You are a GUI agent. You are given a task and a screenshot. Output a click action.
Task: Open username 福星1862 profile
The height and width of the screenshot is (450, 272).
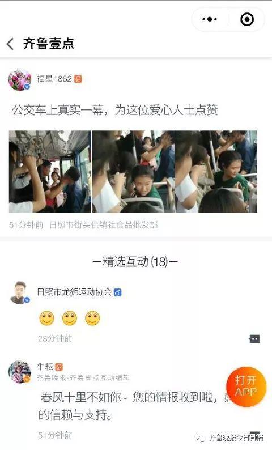point(54,79)
